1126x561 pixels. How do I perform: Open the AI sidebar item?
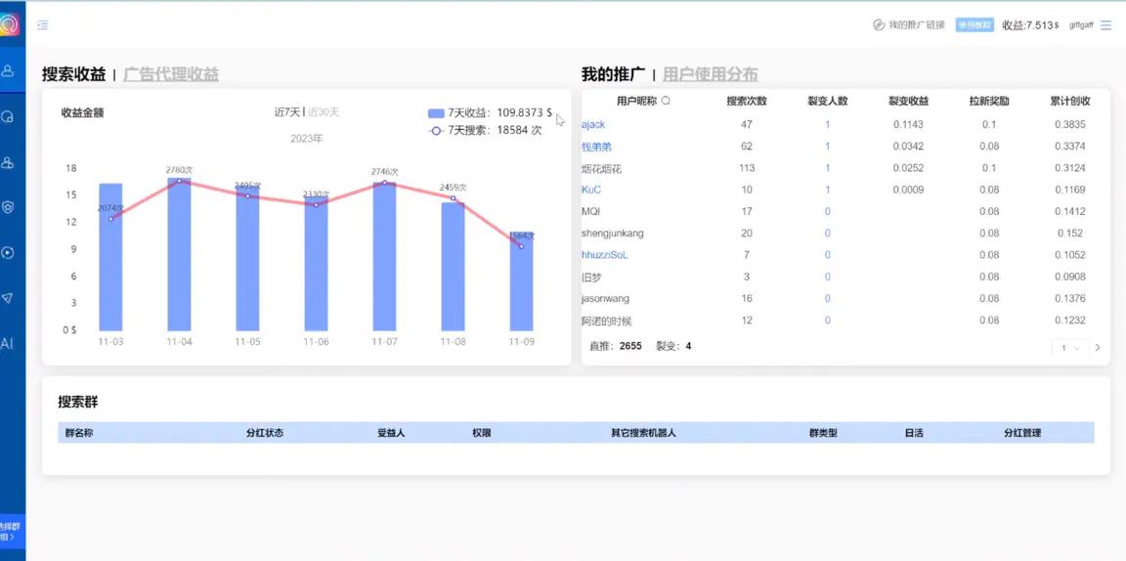point(7,343)
